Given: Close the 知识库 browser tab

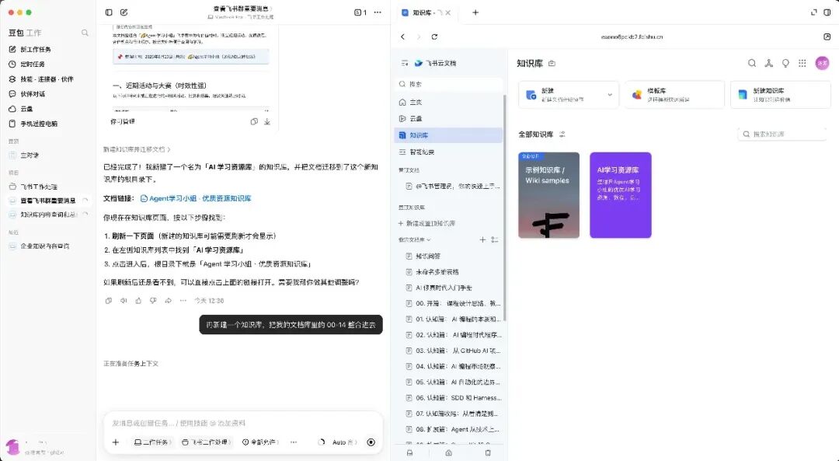Looking at the screenshot, I should [x=448, y=12].
